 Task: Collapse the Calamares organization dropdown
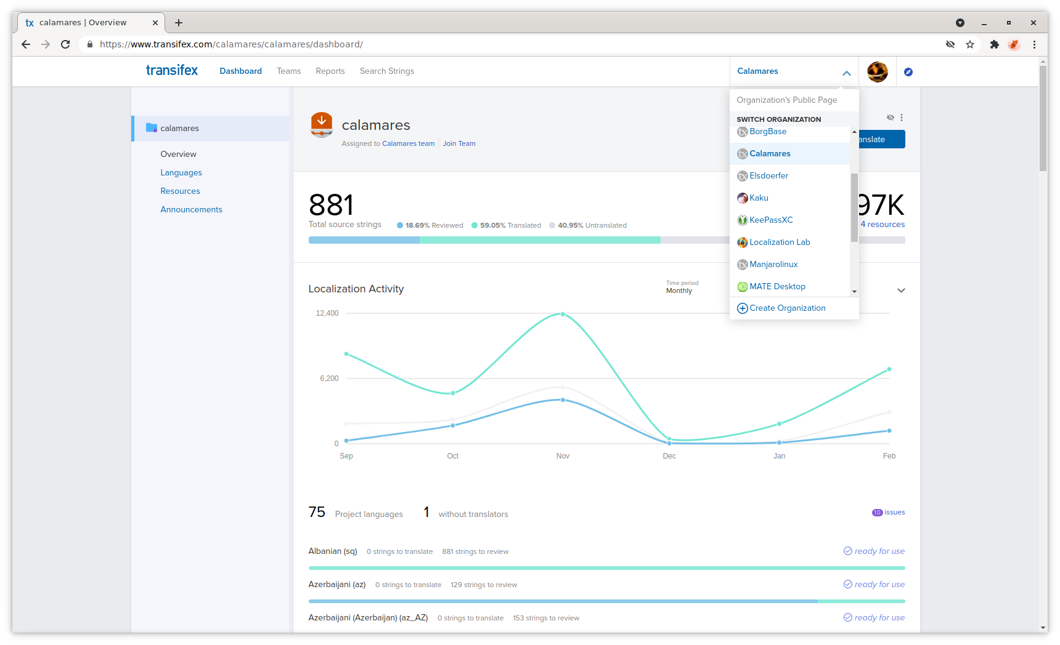click(x=846, y=73)
